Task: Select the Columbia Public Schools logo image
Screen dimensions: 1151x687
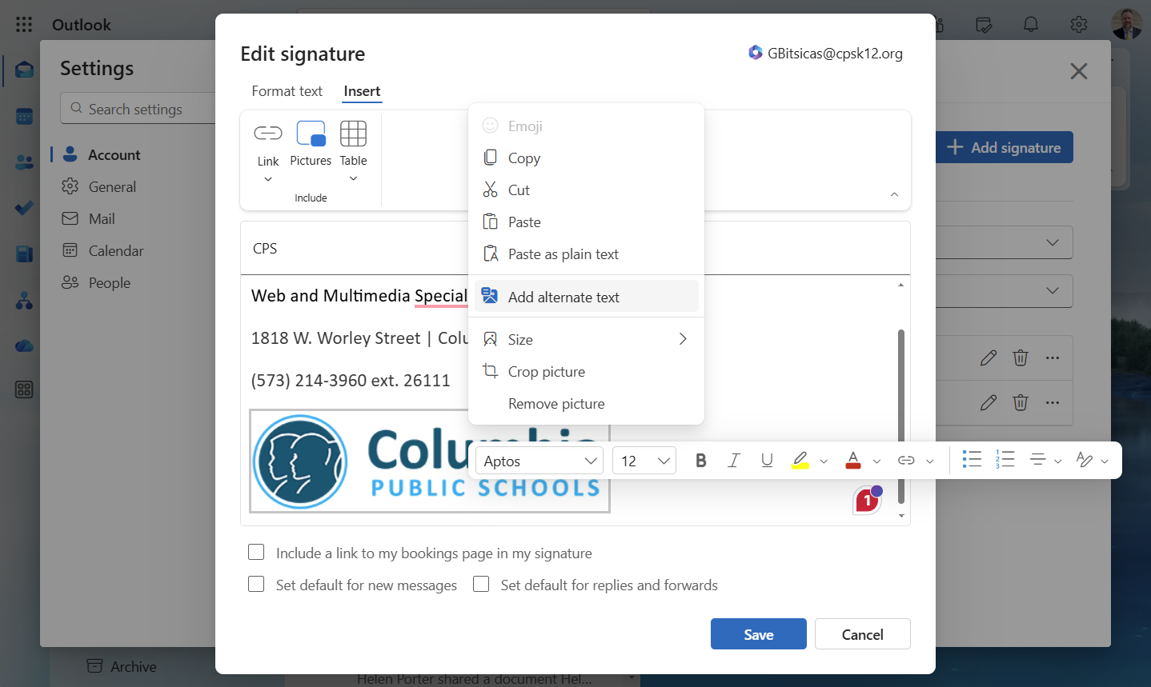Action: coord(430,461)
